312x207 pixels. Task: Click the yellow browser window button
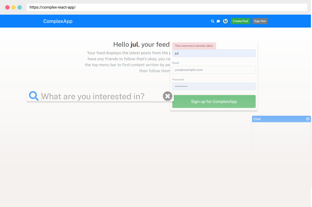14,7
